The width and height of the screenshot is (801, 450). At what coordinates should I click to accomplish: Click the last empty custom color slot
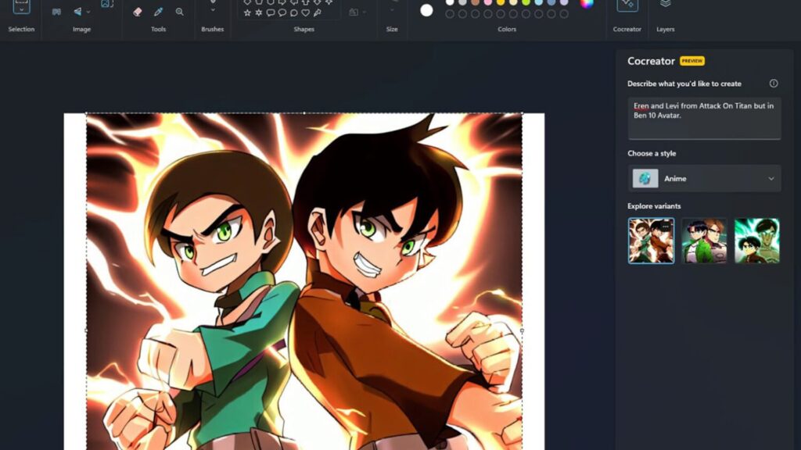(564, 14)
